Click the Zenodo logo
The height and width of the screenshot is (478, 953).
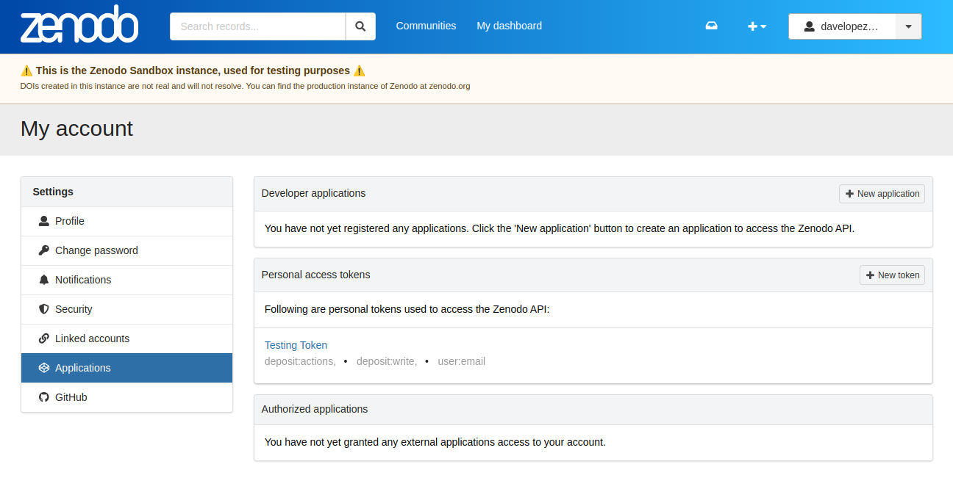tap(79, 26)
